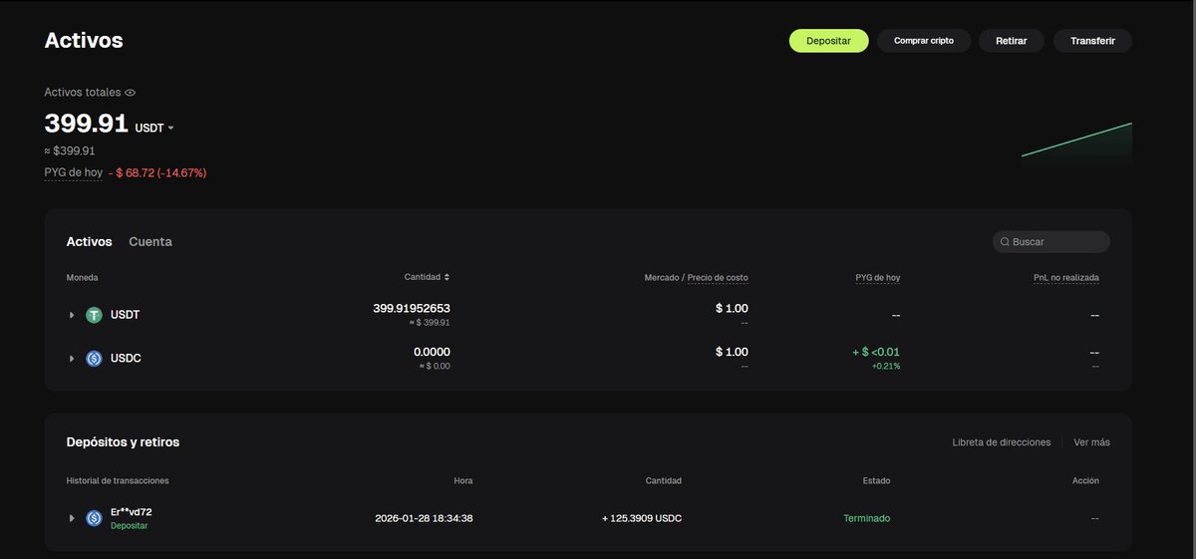Switch to the Cuenta tab
The image size is (1196, 559).
150,241
